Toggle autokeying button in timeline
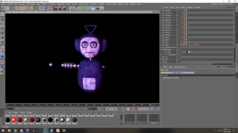Screen dimensions: 238x133 pyautogui.click(x=131, y=109)
